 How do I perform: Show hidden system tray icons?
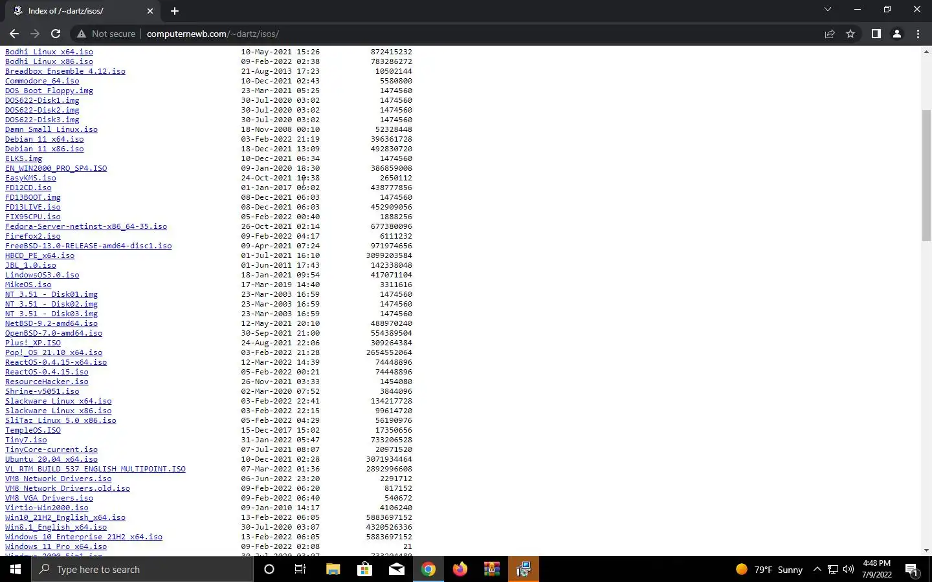tap(817, 569)
